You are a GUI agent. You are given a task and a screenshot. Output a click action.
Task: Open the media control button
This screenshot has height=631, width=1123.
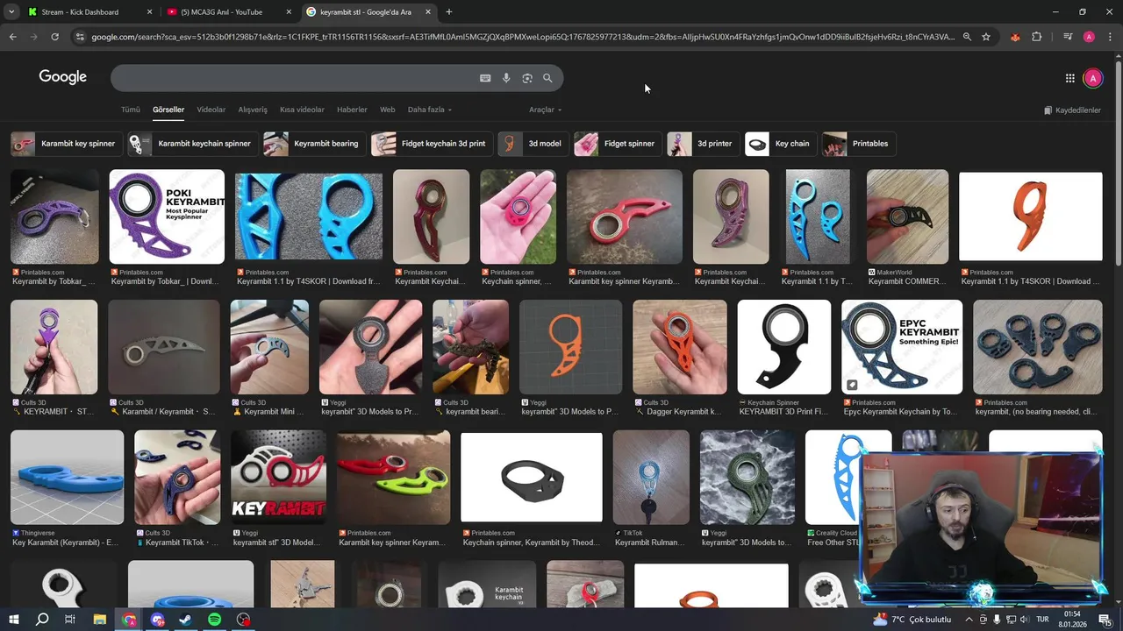(1068, 37)
